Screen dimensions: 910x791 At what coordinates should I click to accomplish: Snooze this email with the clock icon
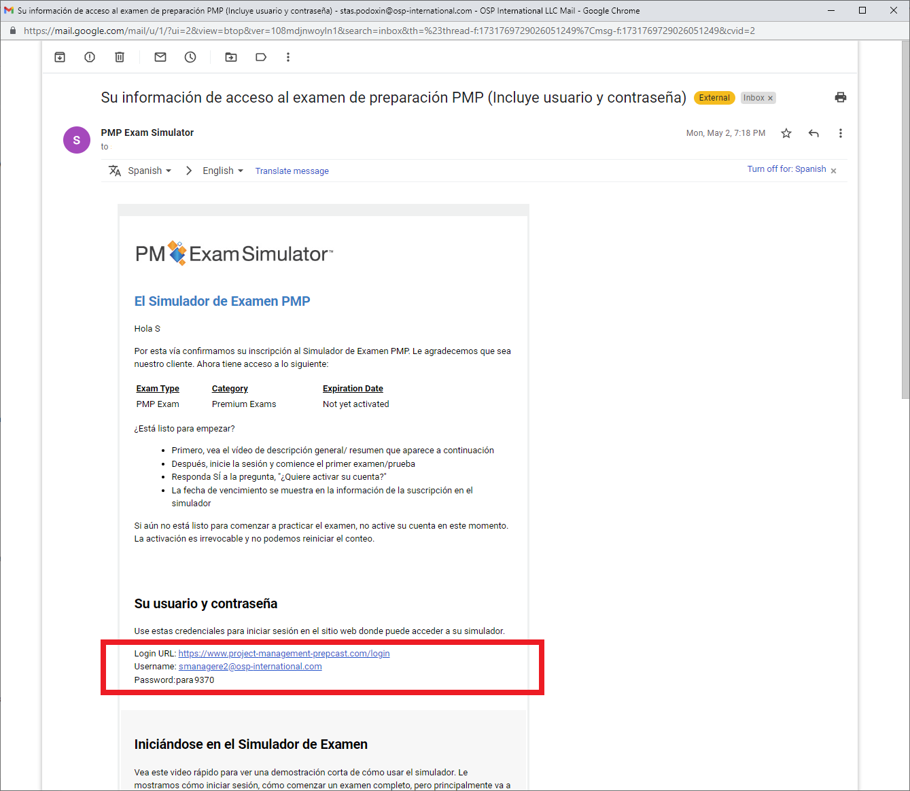[190, 57]
